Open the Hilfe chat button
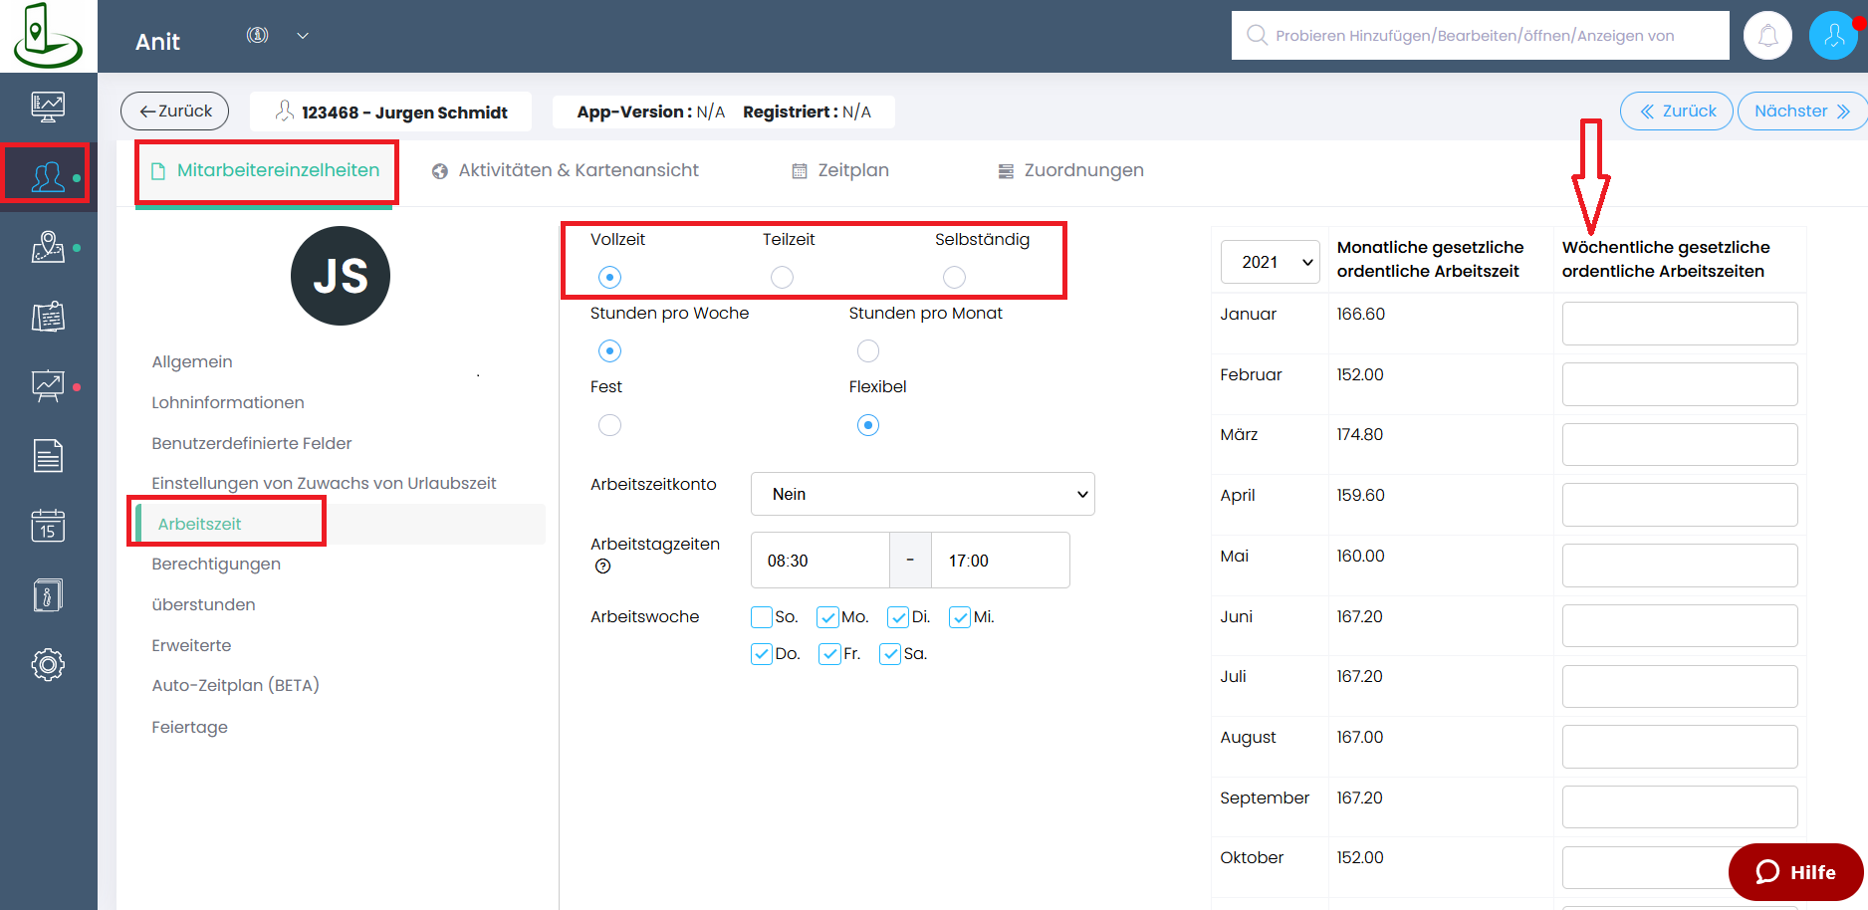This screenshot has width=1868, height=910. (1795, 872)
